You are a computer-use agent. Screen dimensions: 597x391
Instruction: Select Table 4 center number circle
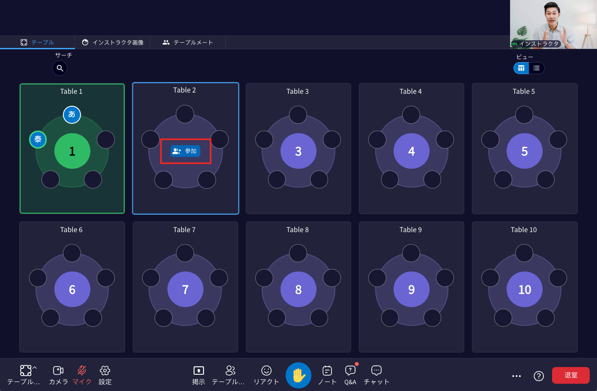coord(412,151)
